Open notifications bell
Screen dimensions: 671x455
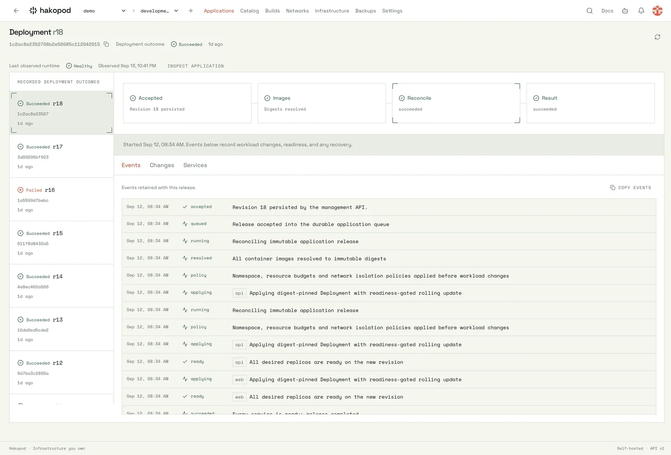[x=641, y=11]
